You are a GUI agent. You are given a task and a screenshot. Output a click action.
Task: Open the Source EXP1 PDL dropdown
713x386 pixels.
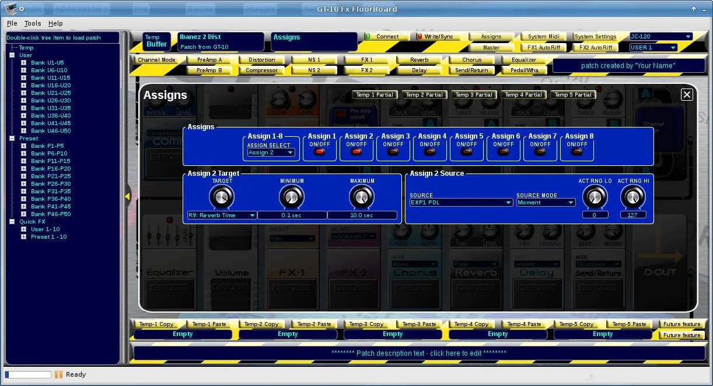[x=461, y=203]
